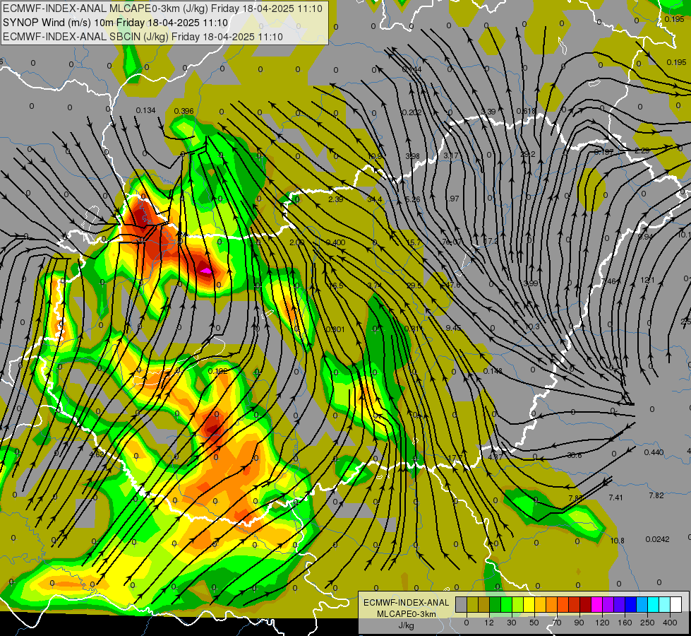
Task: Click map value 10.9
Action: click(x=375, y=157)
